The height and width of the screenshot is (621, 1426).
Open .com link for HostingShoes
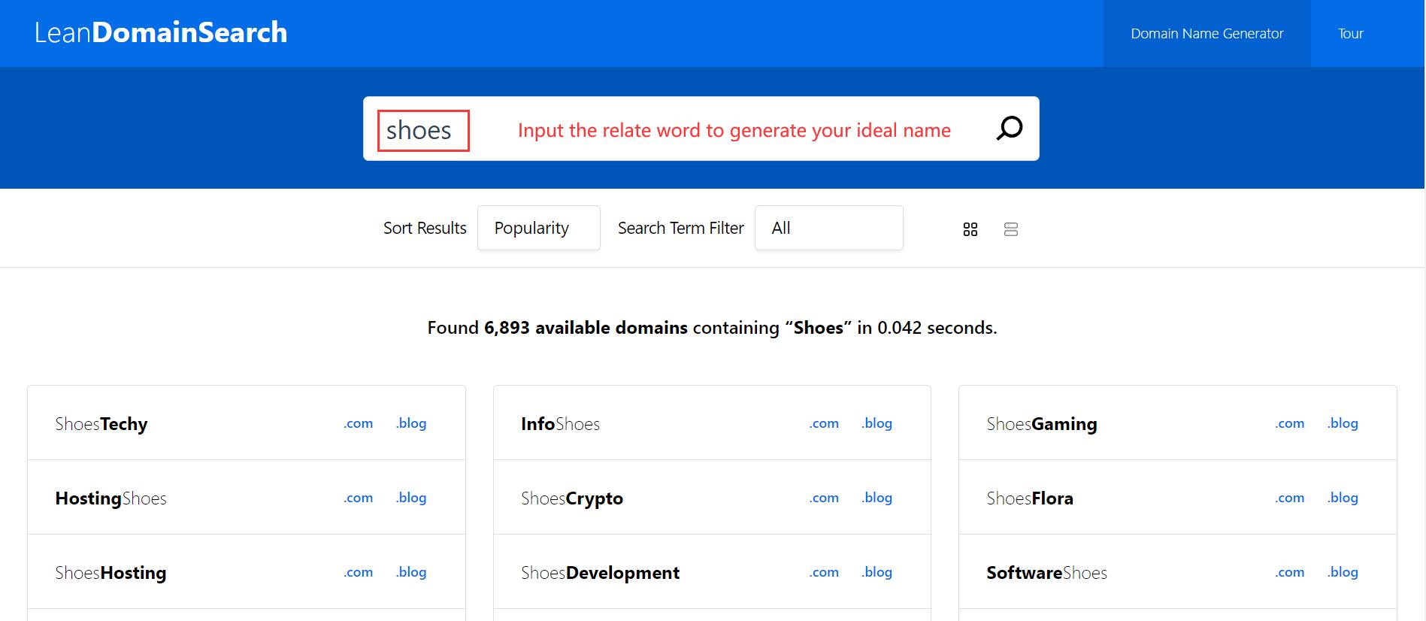[x=359, y=498]
